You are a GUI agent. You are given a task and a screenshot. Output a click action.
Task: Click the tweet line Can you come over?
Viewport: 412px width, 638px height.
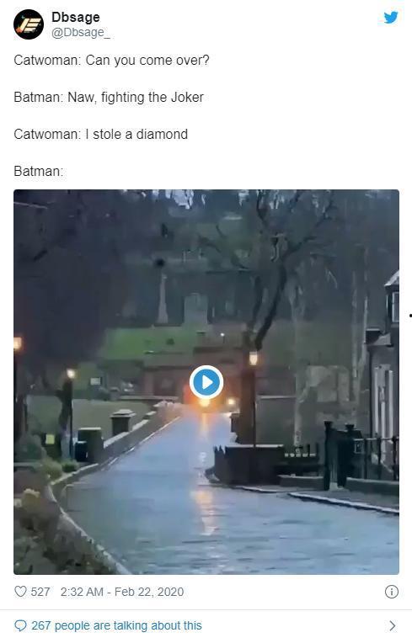(x=147, y=61)
